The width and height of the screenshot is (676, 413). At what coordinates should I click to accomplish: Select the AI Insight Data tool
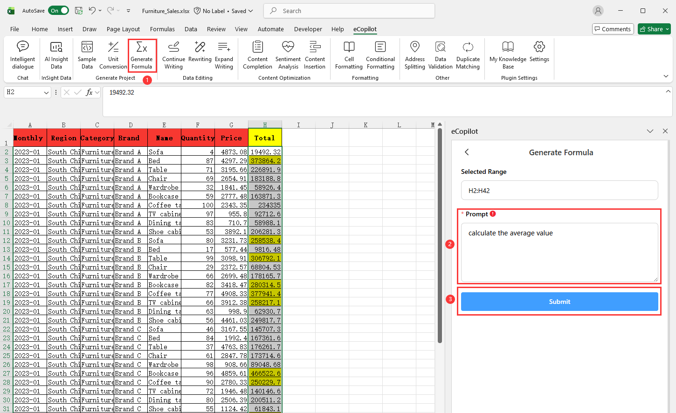56,55
